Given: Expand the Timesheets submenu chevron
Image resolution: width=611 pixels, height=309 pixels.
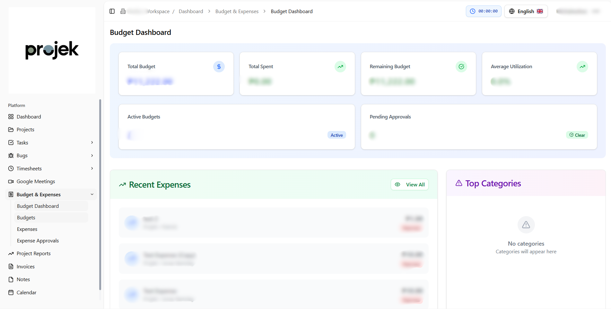Looking at the screenshot, I should click(x=92, y=168).
